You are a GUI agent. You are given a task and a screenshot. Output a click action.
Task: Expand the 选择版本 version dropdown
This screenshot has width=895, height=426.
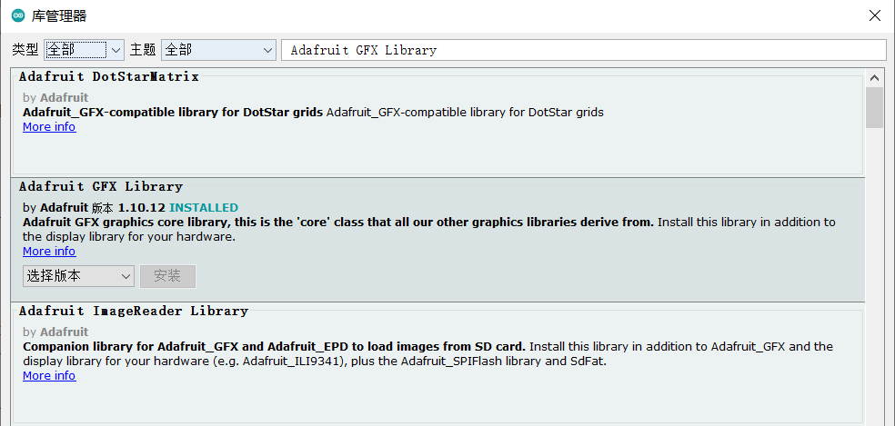pos(79,276)
